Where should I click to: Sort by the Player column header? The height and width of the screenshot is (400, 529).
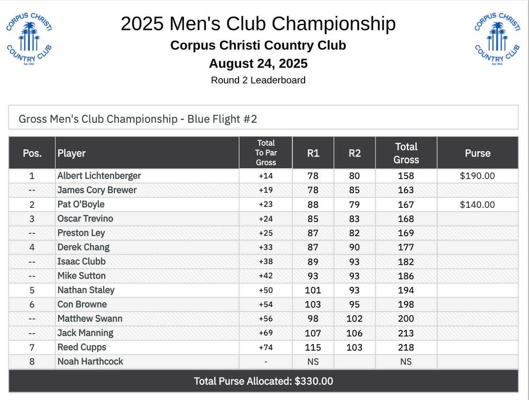coord(72,153)
